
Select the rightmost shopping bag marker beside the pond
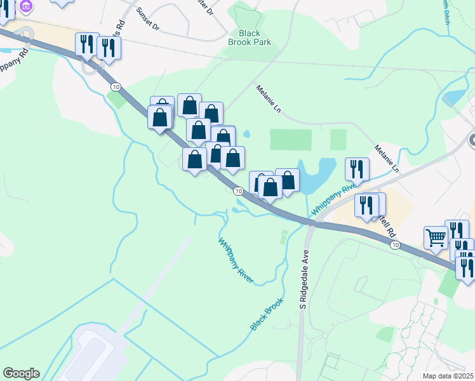point(288,181)
